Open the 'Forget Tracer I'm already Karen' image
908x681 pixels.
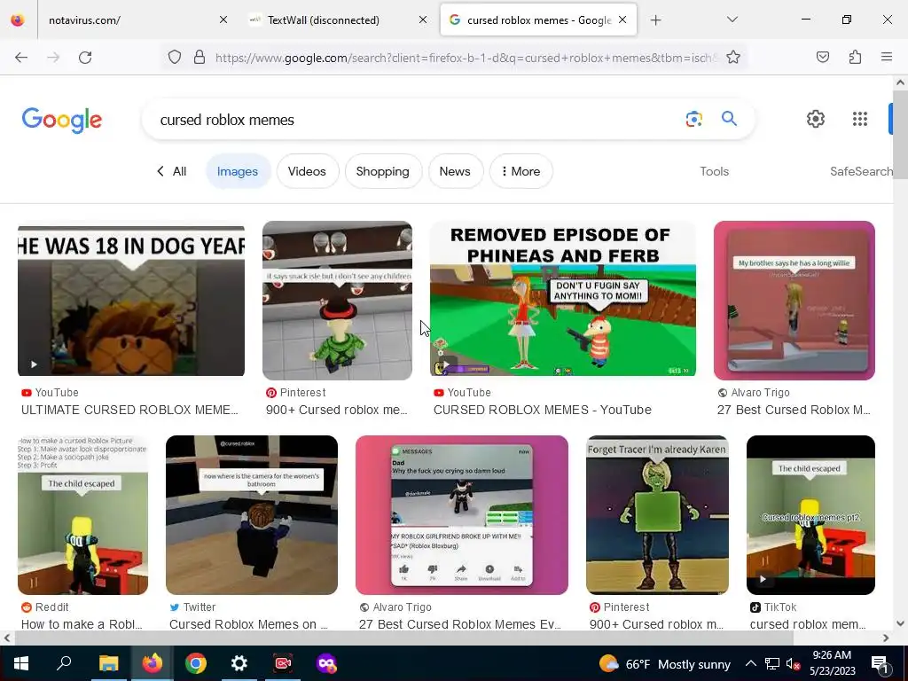657,515
